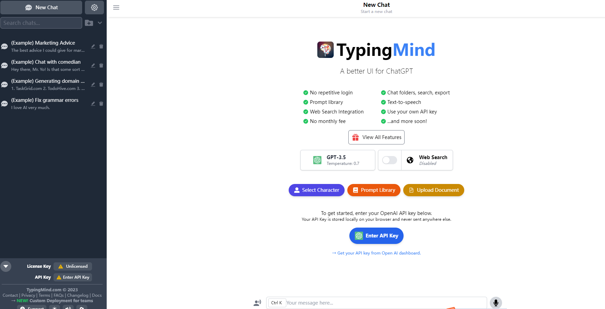
Task: Click the microphone voice input icon
Action: tap(496, 303)
